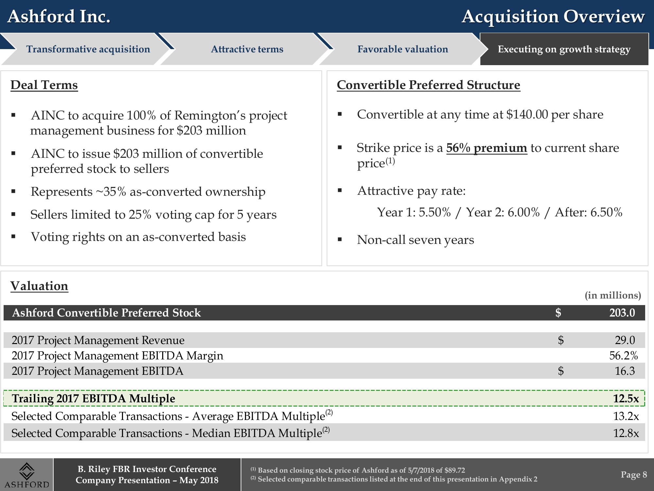Click the bullet about issuing $203 million convertible preferred
Image resolution: width=654 pixels, height=491 pixels.
coord(147,161)
